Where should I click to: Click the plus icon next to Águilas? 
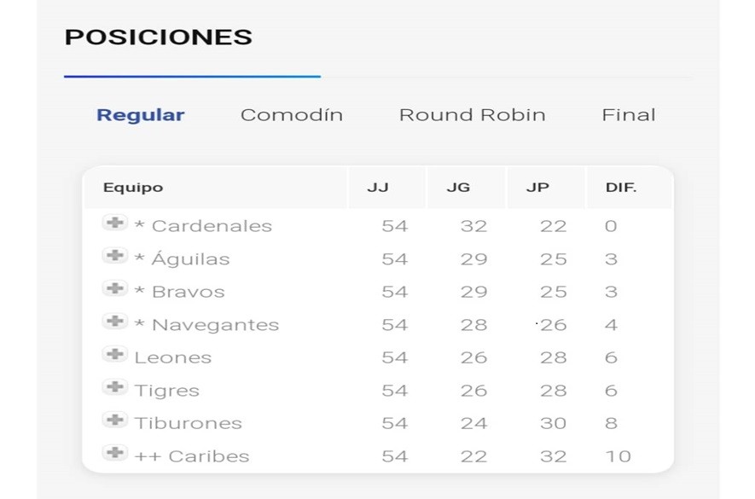pyautogui.click(x=114, y=258)
